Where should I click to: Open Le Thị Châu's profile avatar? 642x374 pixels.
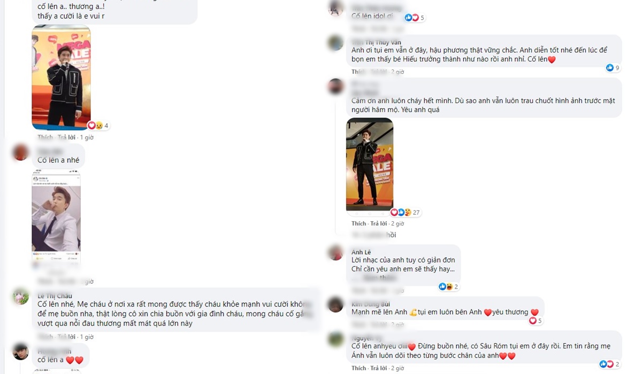click(21, 297)
